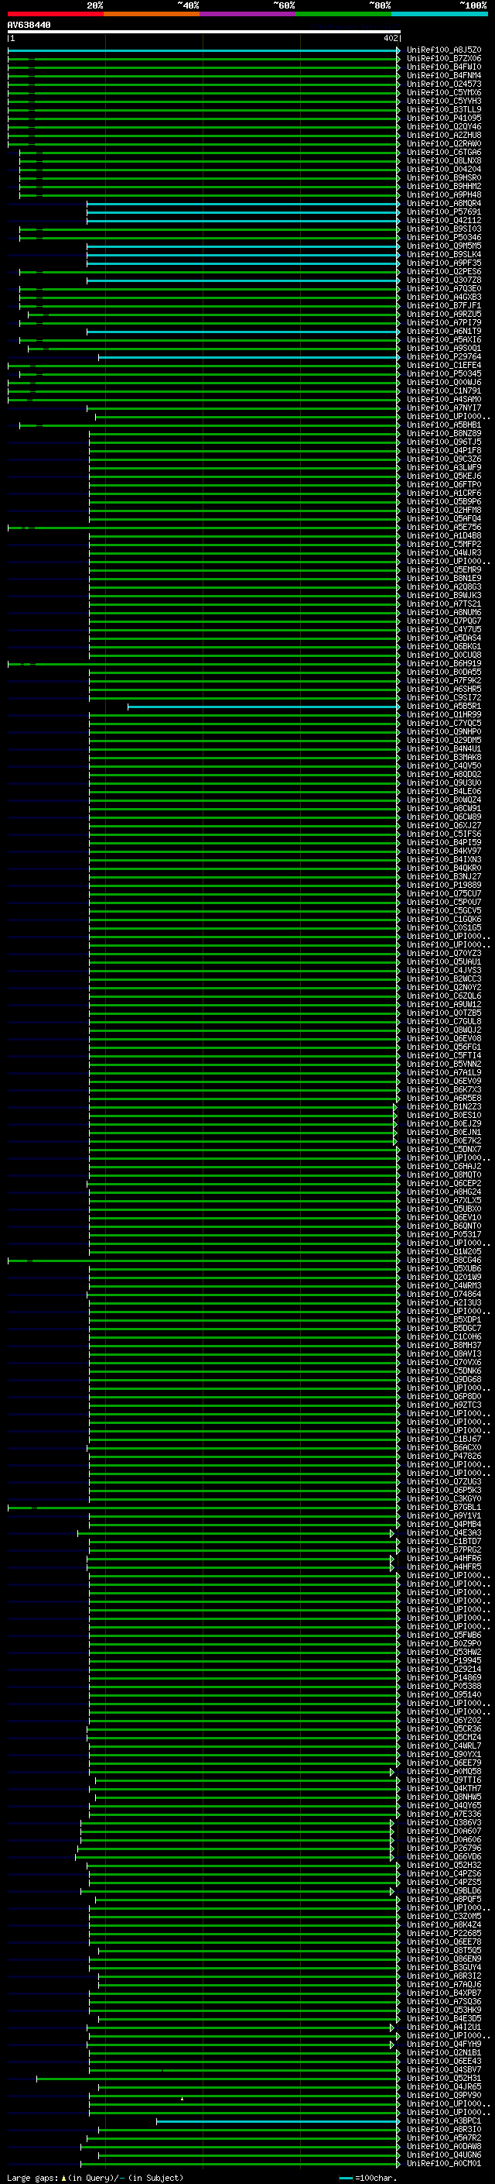Select the UniRef100_Q2RAW0 label

click(444, 143)
